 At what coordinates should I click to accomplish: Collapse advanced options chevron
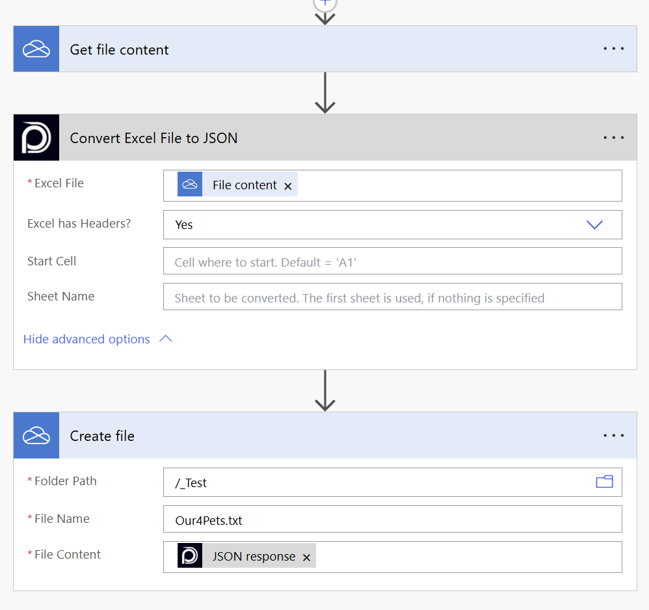click(166, 339)
